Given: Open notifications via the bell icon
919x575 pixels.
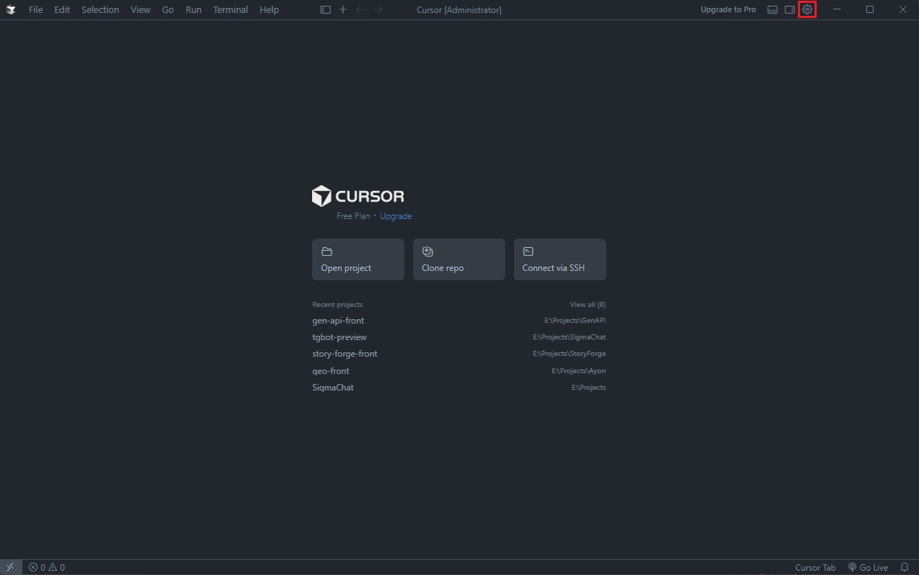Looking at the screenshot, I should point(904,567).
